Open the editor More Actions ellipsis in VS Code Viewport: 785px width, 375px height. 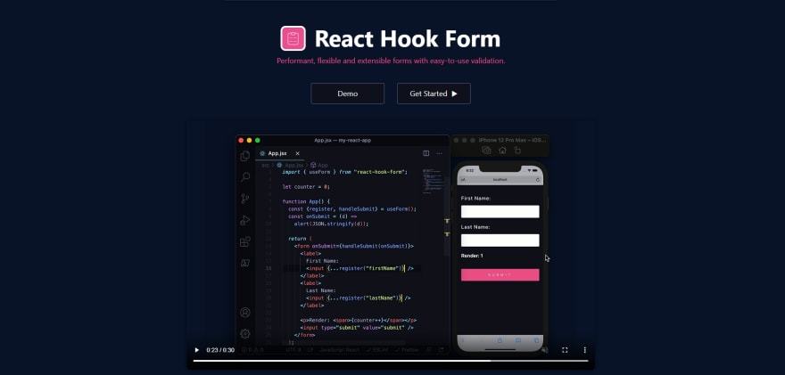(x=439, y=153)
